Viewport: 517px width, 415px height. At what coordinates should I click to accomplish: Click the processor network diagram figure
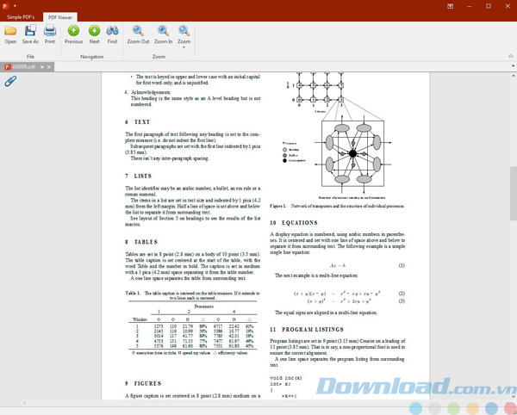coord(352,153)
